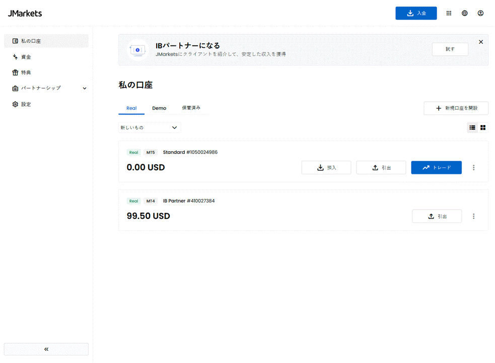
Task: Click 新規口座を開設 button
Action: click(456, 108)
